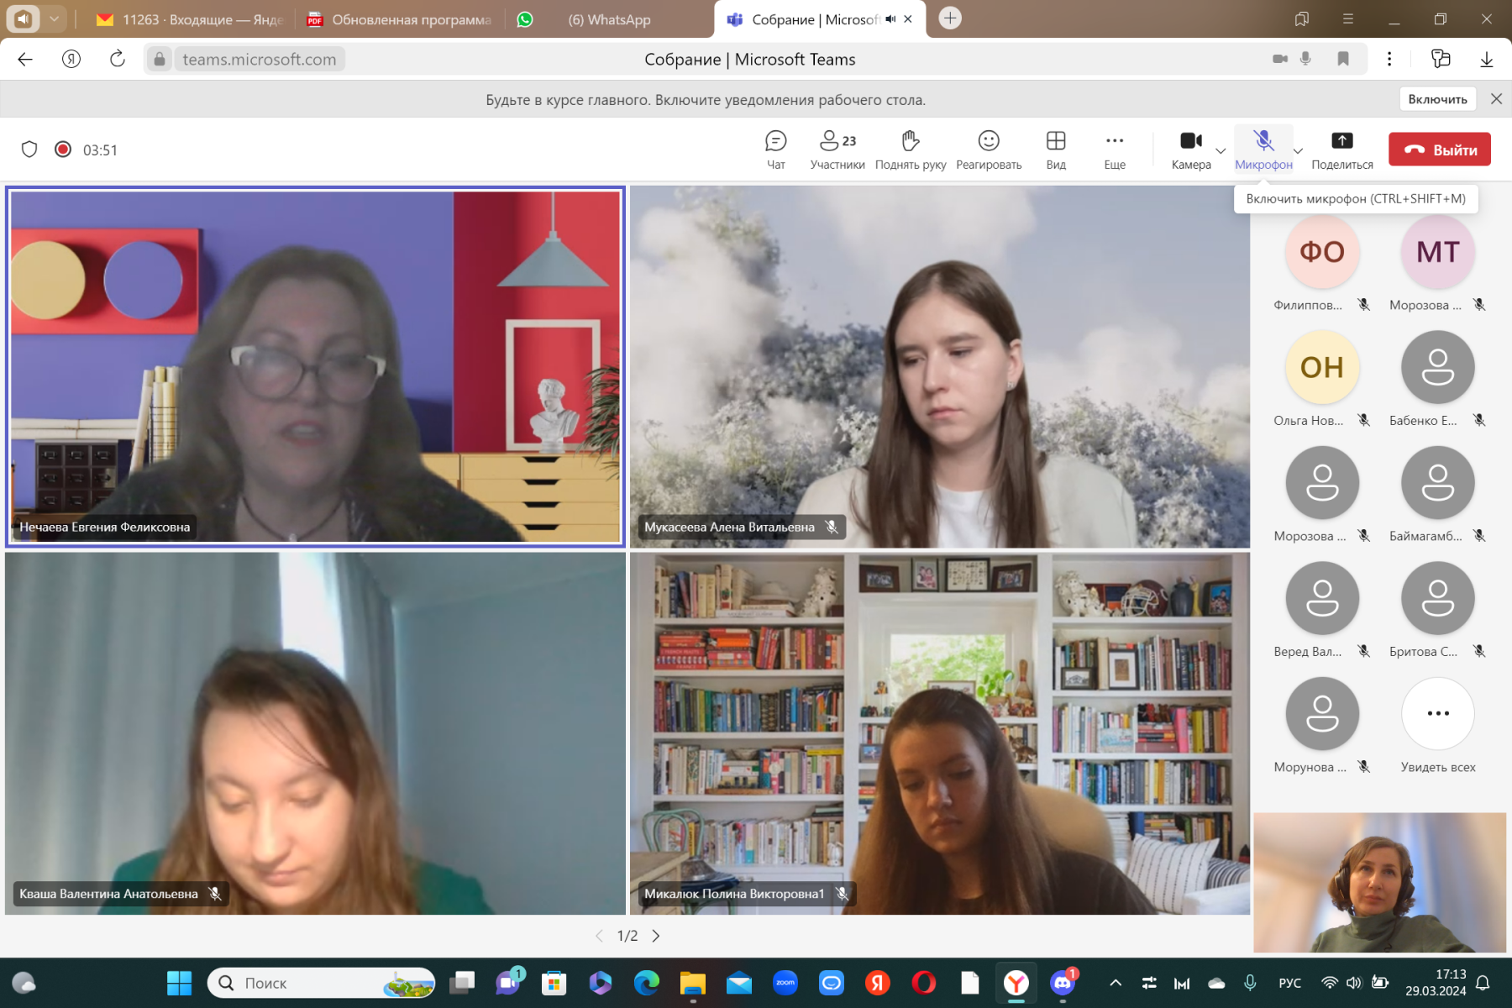Open Opera from the taskbar
The image size is (1512, 1008).
point(924,983)
